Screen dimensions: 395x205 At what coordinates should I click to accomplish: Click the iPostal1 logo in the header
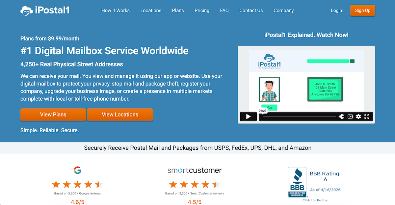coord(45,11)
